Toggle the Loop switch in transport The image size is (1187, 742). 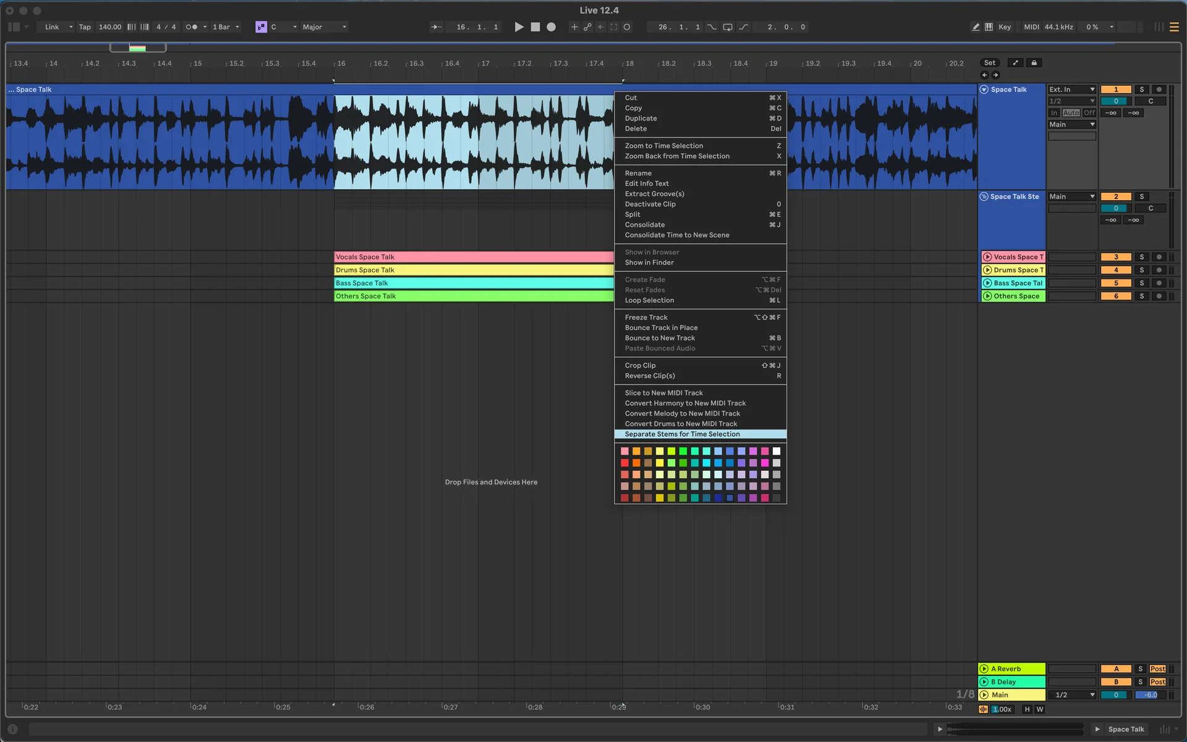coord(728,27)
